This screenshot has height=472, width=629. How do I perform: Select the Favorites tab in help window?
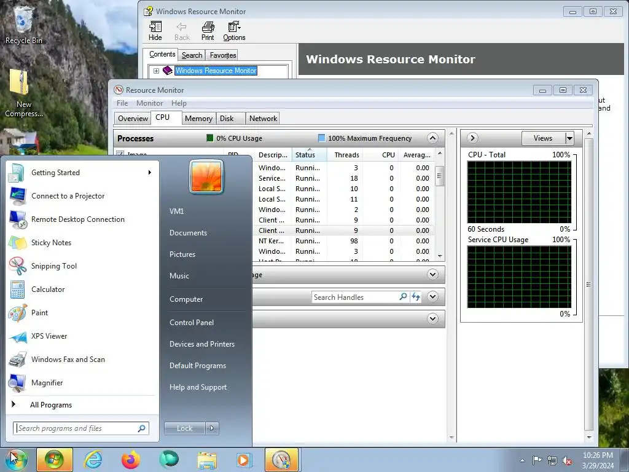(222, 55)
